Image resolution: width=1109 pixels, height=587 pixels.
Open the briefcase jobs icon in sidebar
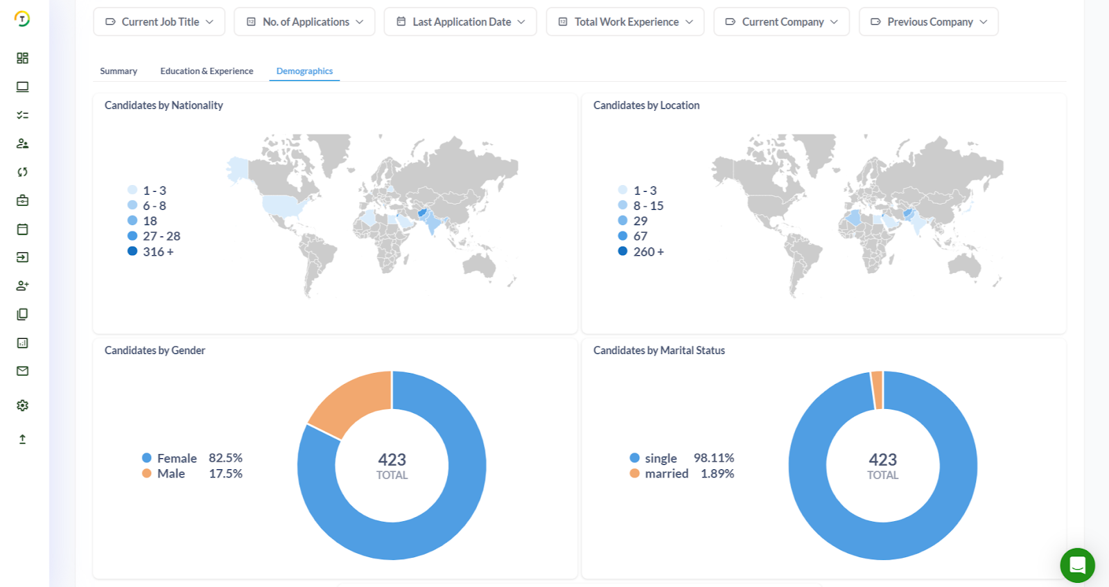[22, 200]
